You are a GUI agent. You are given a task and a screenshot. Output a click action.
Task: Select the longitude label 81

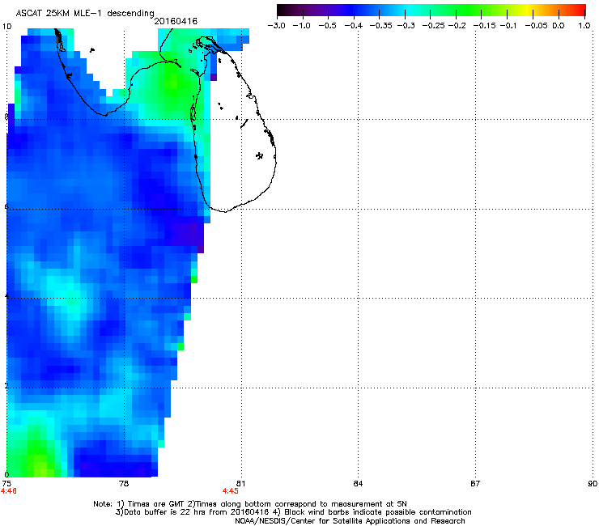click(240, 484)
